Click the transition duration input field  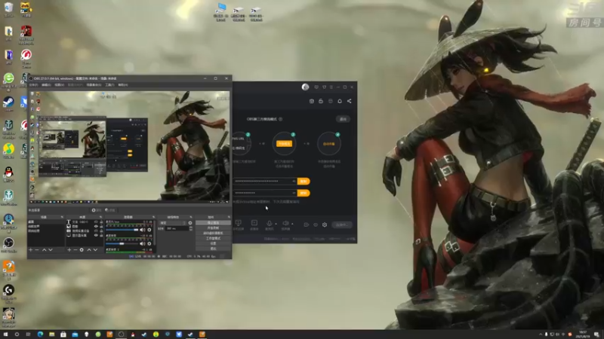click(x=177, y=228)
